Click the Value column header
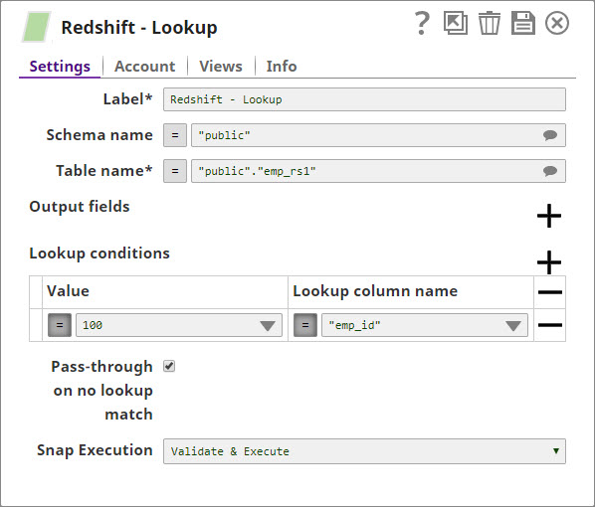 (x=69, y=291)
